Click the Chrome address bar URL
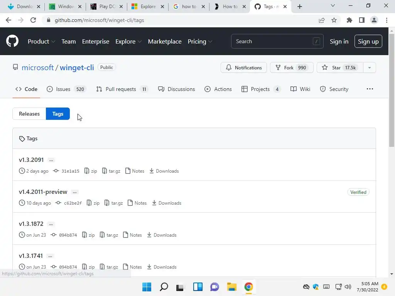The height and width of the screenshot is (296, 395). tap(99, 20)
